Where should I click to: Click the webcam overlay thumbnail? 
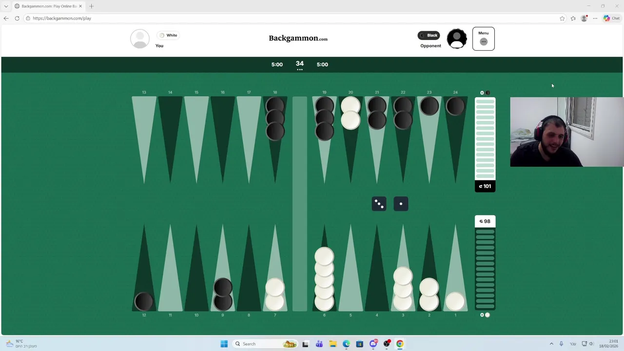tap(566, 132)
